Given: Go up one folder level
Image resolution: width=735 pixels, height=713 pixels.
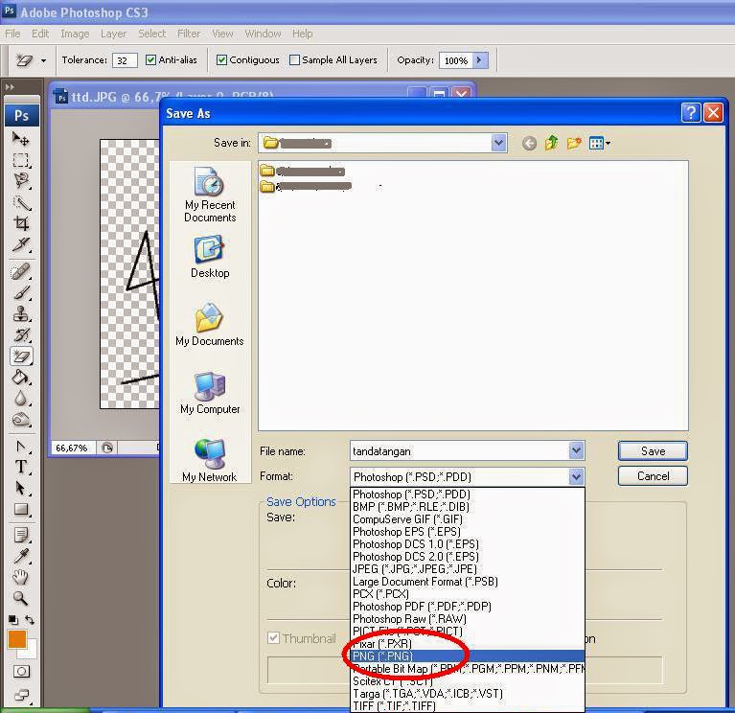Looking at the screenshot, I should click(552, 143).
